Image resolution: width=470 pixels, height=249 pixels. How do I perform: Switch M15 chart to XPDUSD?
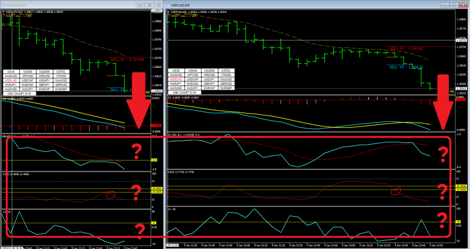[x=45, y=76]
